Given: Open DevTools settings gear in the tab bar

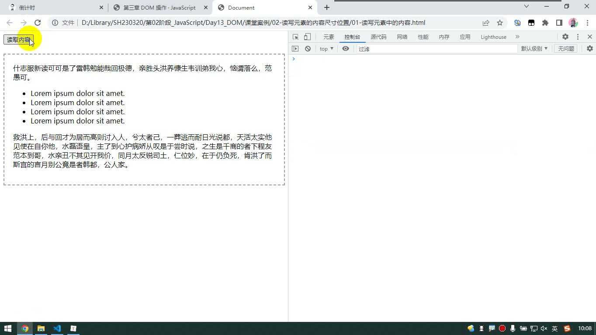Looking at the screenshot, I should coord(565,37).
